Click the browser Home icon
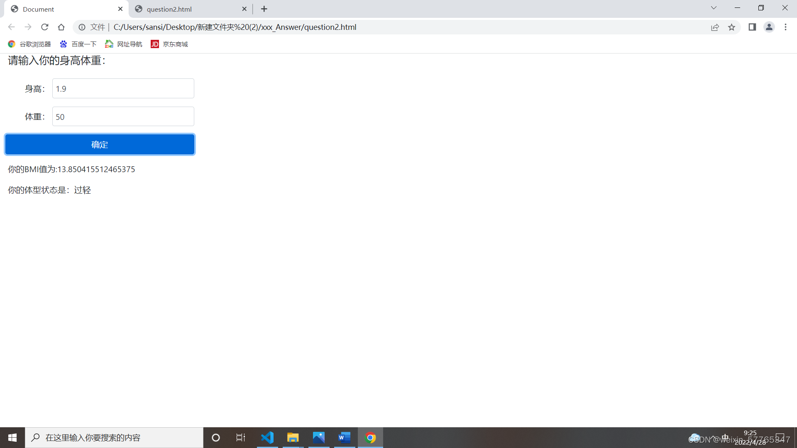Screen dimensions: 797x448 tap(61, 27)
